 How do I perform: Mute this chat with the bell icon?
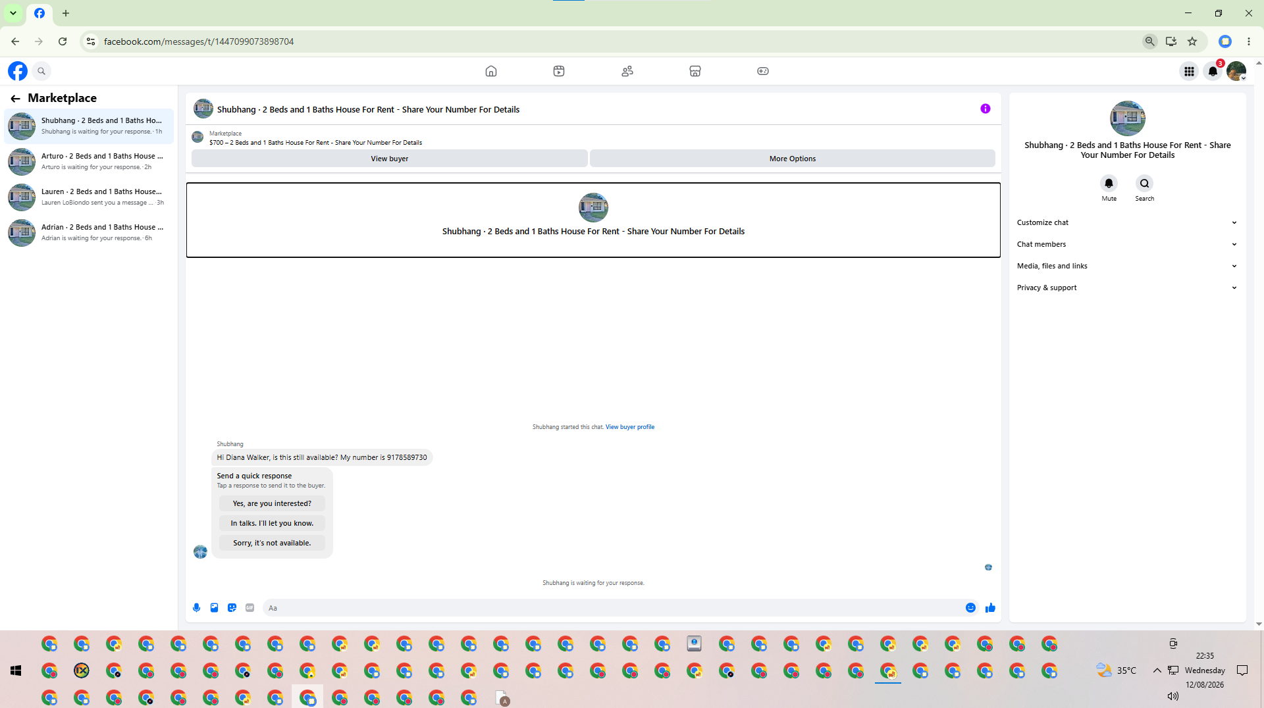coord(1109,184)
